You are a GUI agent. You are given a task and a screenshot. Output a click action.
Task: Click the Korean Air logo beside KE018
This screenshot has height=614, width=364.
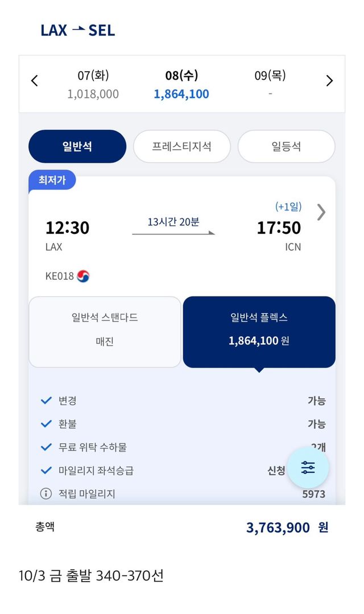[83, 277]
